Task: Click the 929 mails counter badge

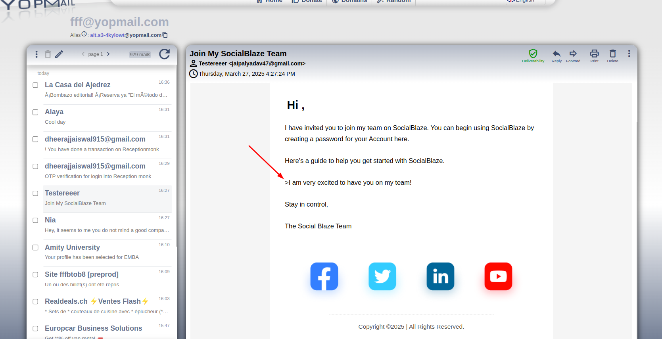Action: (140, 55)
